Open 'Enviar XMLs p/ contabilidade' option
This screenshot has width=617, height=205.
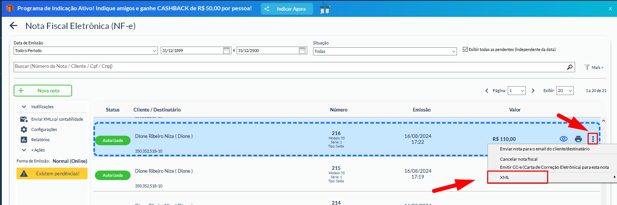click(57, 119)
